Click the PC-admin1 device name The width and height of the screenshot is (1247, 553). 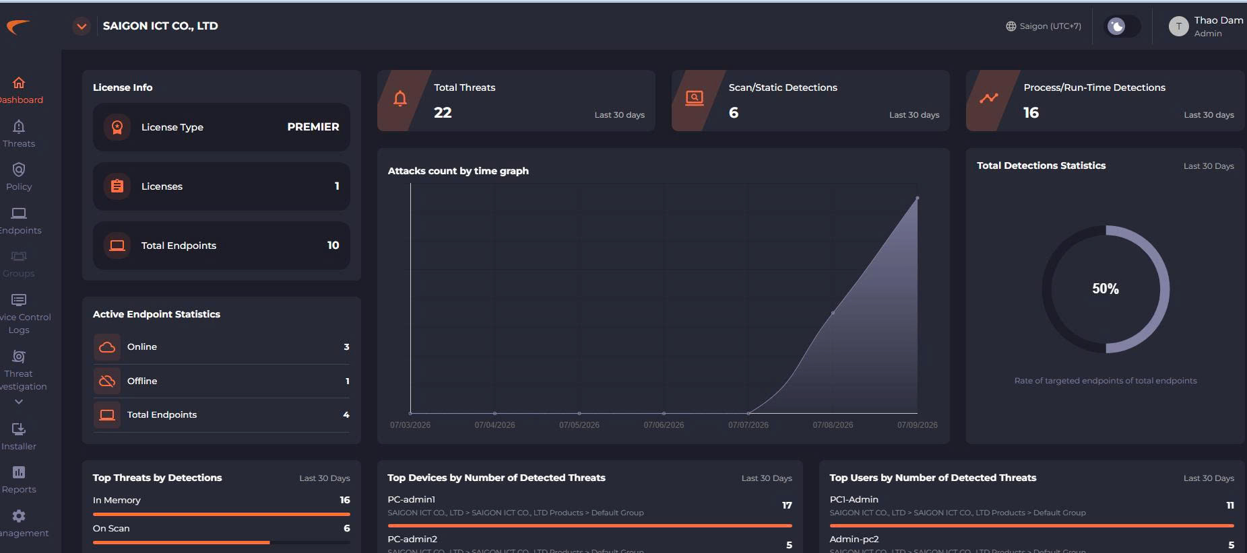tap(412, 499)
